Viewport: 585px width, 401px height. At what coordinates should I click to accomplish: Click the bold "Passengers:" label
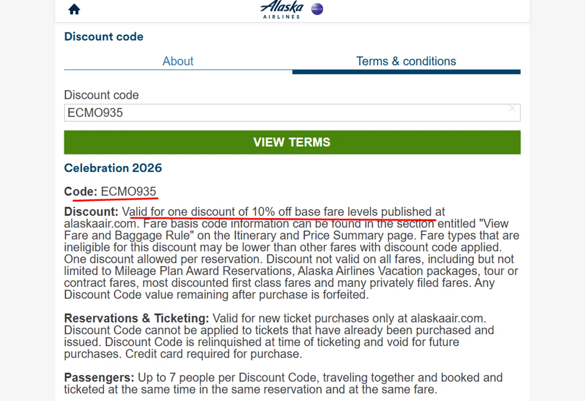(99, 378)
